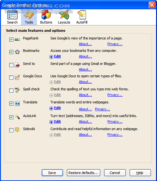
Task: Click the Translate icon
Action: tap(17, 103)
